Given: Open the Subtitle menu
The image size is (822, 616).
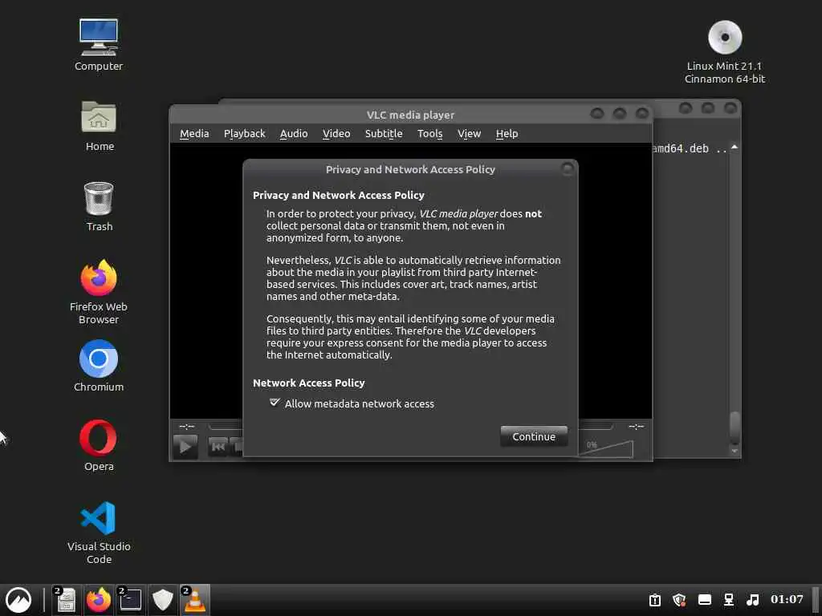Looking at the screenshot, I should (x=384, y=134).
